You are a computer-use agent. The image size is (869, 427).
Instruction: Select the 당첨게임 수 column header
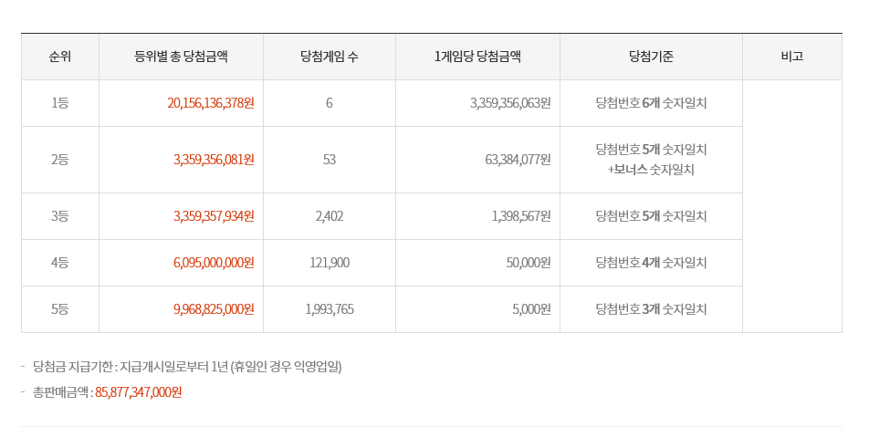(x=329, y=57)
